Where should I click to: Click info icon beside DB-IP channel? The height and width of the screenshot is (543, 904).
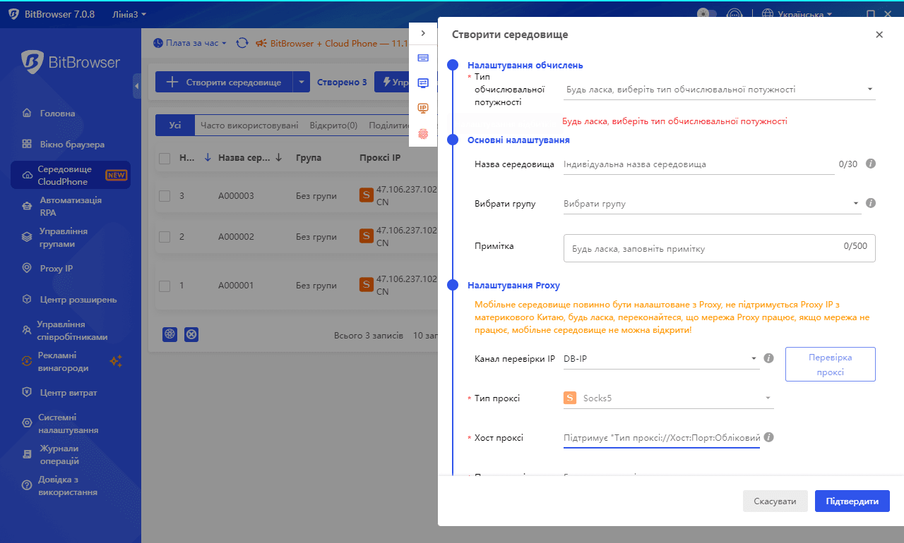(769, 358)
